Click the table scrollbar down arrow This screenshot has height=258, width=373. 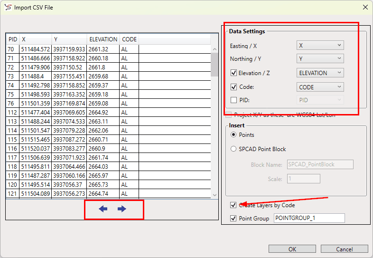(x=214, y=195)
